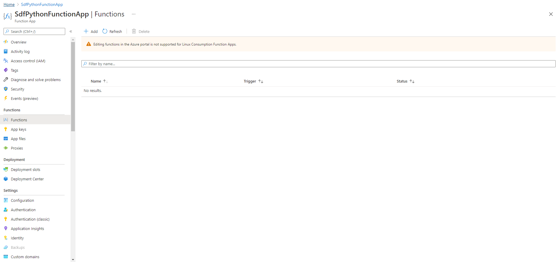Open the ellipsis more options menu

click(x=134, y=14)
